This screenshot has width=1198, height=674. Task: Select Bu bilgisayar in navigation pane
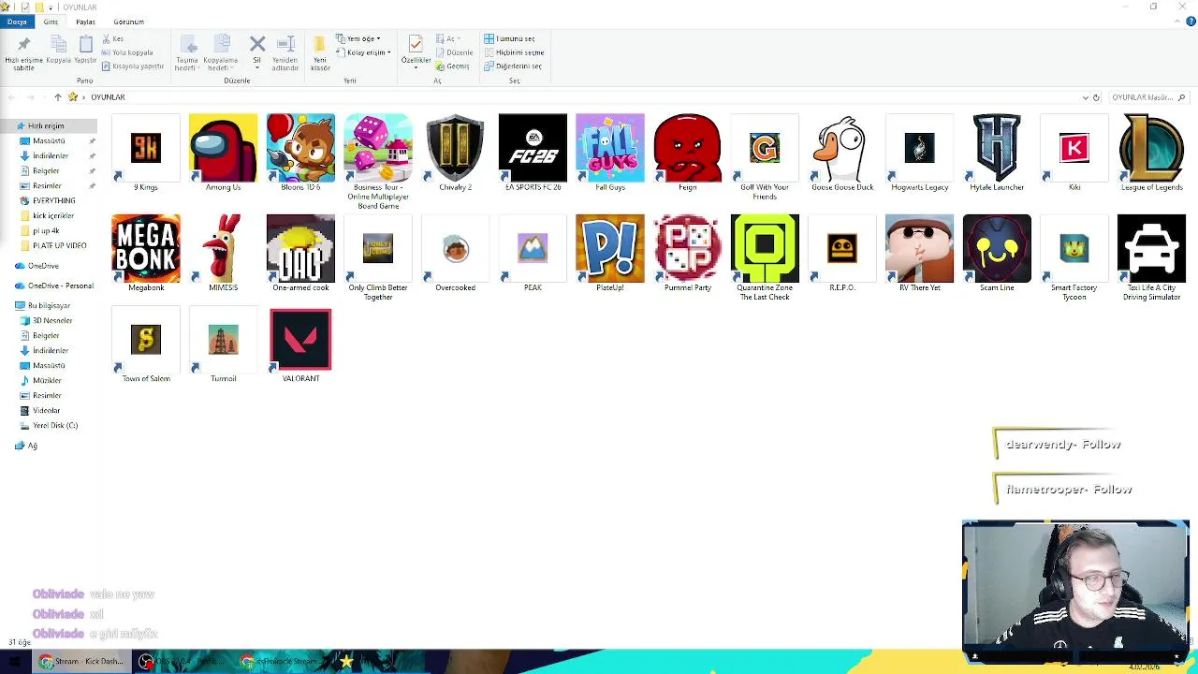[49, 305]
